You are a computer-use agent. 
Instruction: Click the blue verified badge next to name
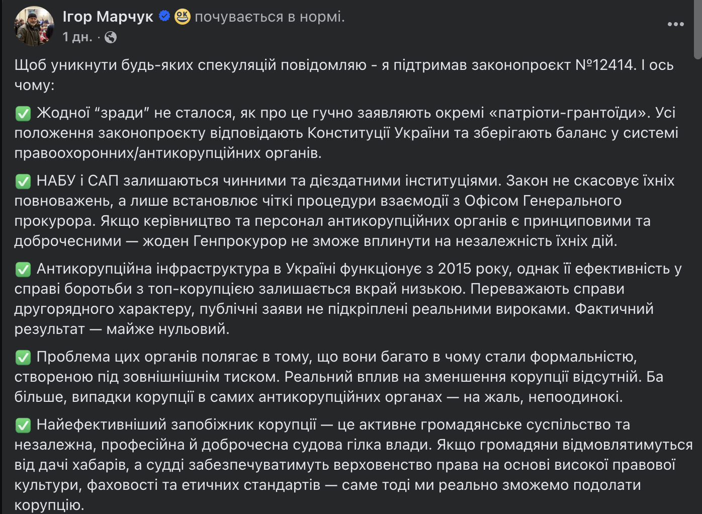click(x=164, y=16)
